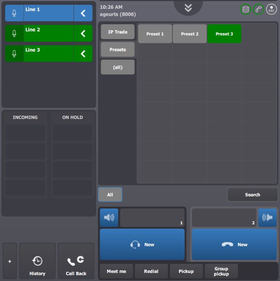Collapse the top panel with double chevron
The height and width of the screenshot is (281, 280).
[188, 8]
